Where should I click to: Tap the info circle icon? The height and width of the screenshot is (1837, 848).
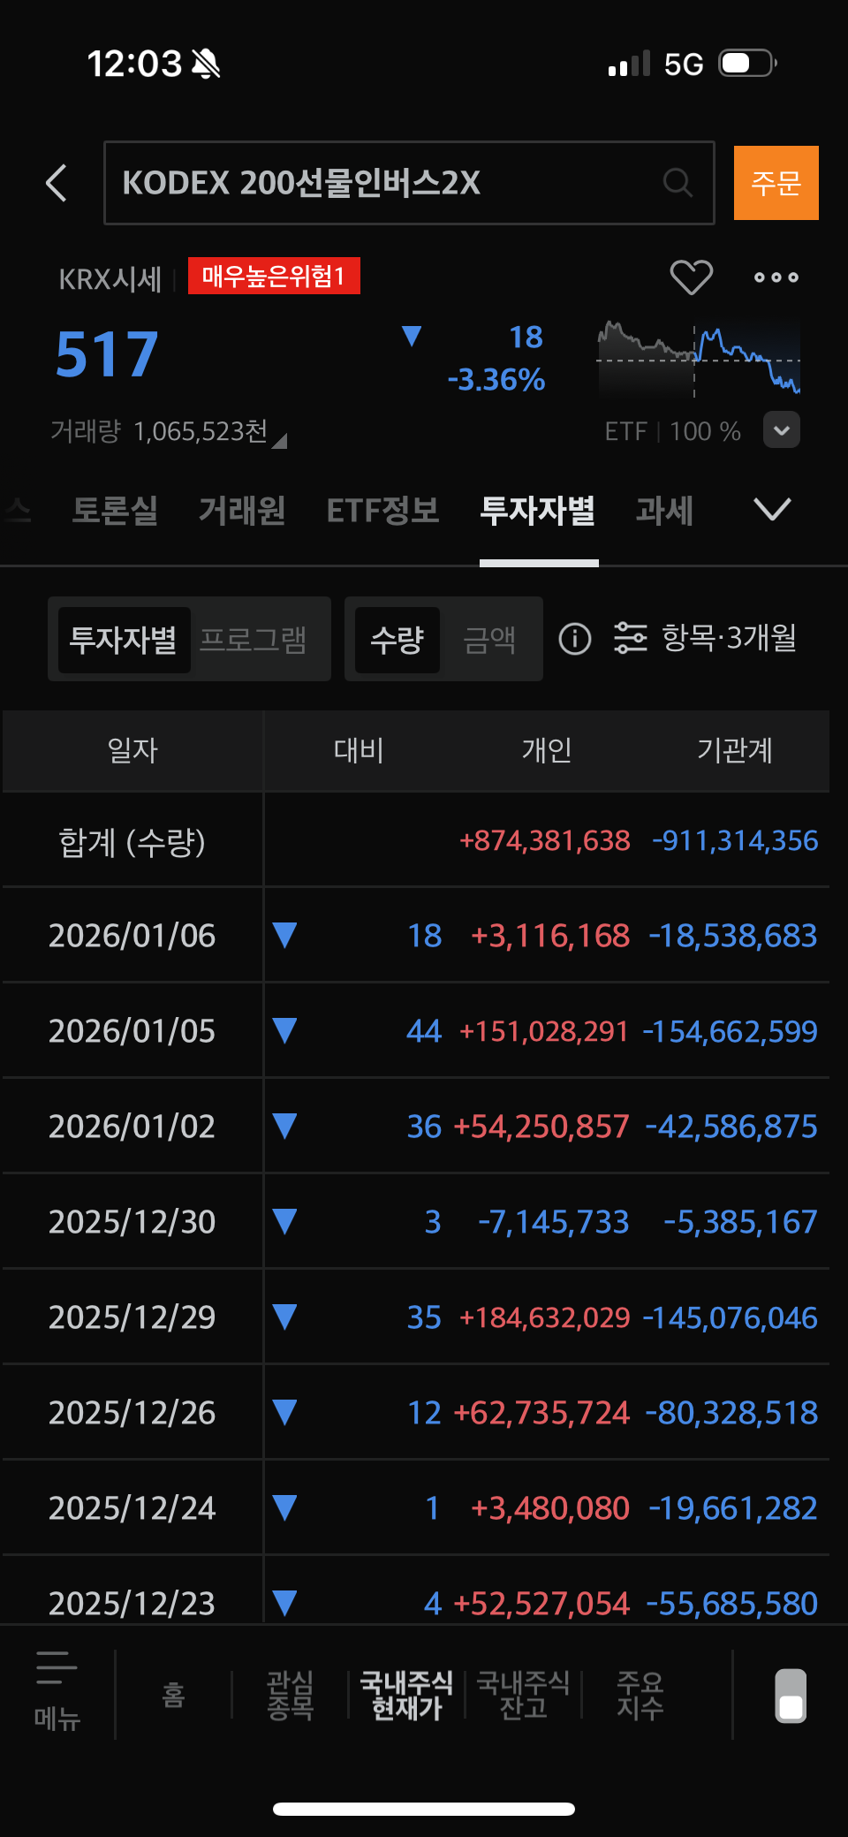click(575, 638)
